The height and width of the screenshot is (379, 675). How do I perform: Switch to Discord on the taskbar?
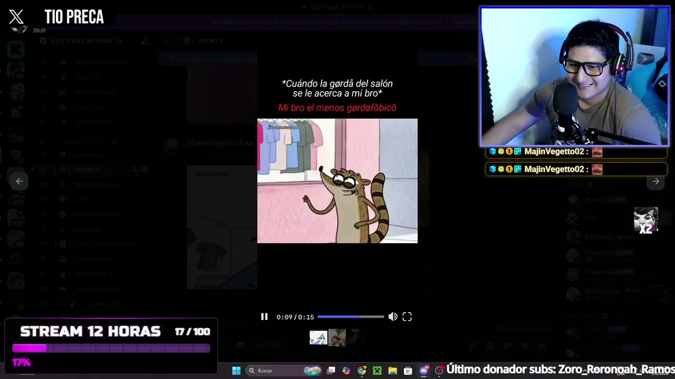(x=423, y=371)
